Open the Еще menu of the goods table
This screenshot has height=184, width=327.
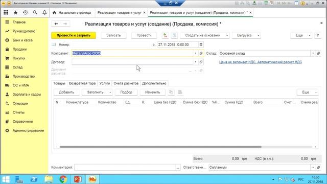pyautogui.click(x=308, y=92)
